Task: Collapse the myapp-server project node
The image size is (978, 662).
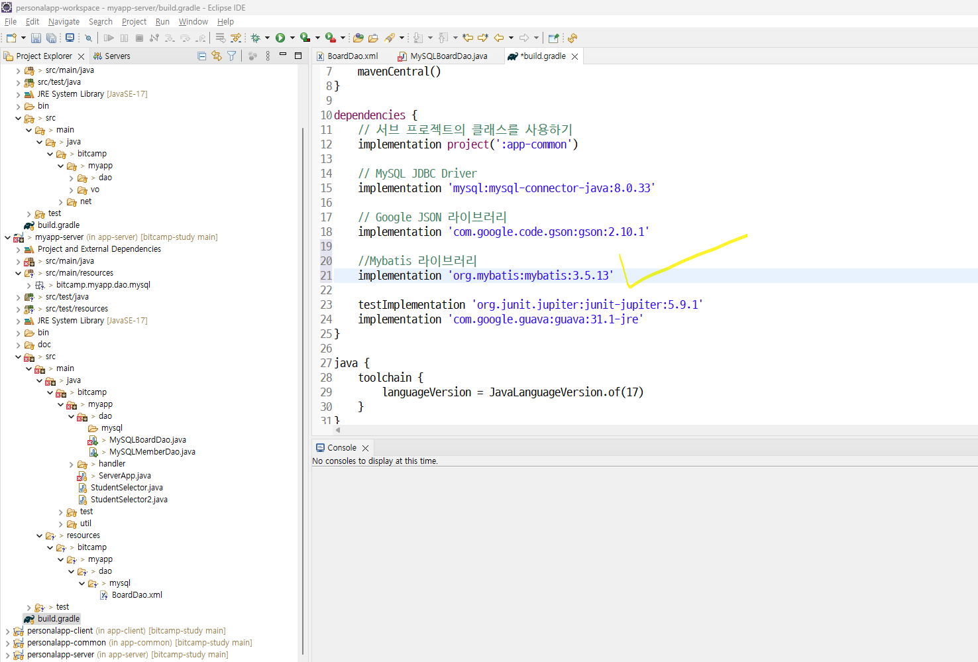Action: point(7,237)
